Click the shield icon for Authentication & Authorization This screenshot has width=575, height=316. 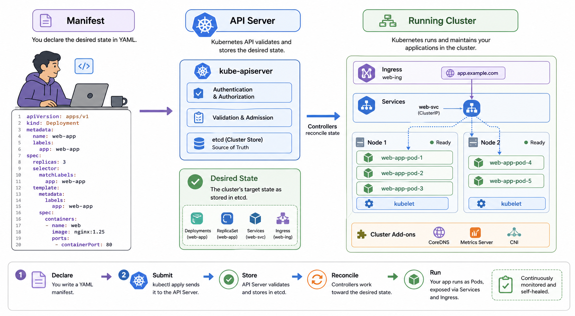click(x=198, y=93)
